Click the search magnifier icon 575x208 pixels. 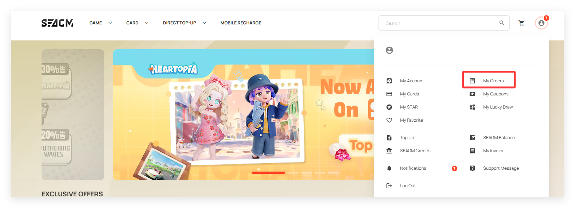tap(502, 23)
